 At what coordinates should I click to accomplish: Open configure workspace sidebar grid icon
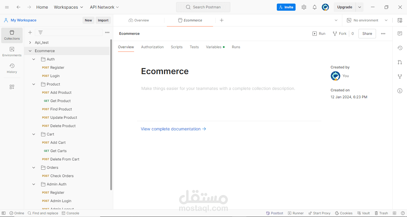[x=12, y=87]
